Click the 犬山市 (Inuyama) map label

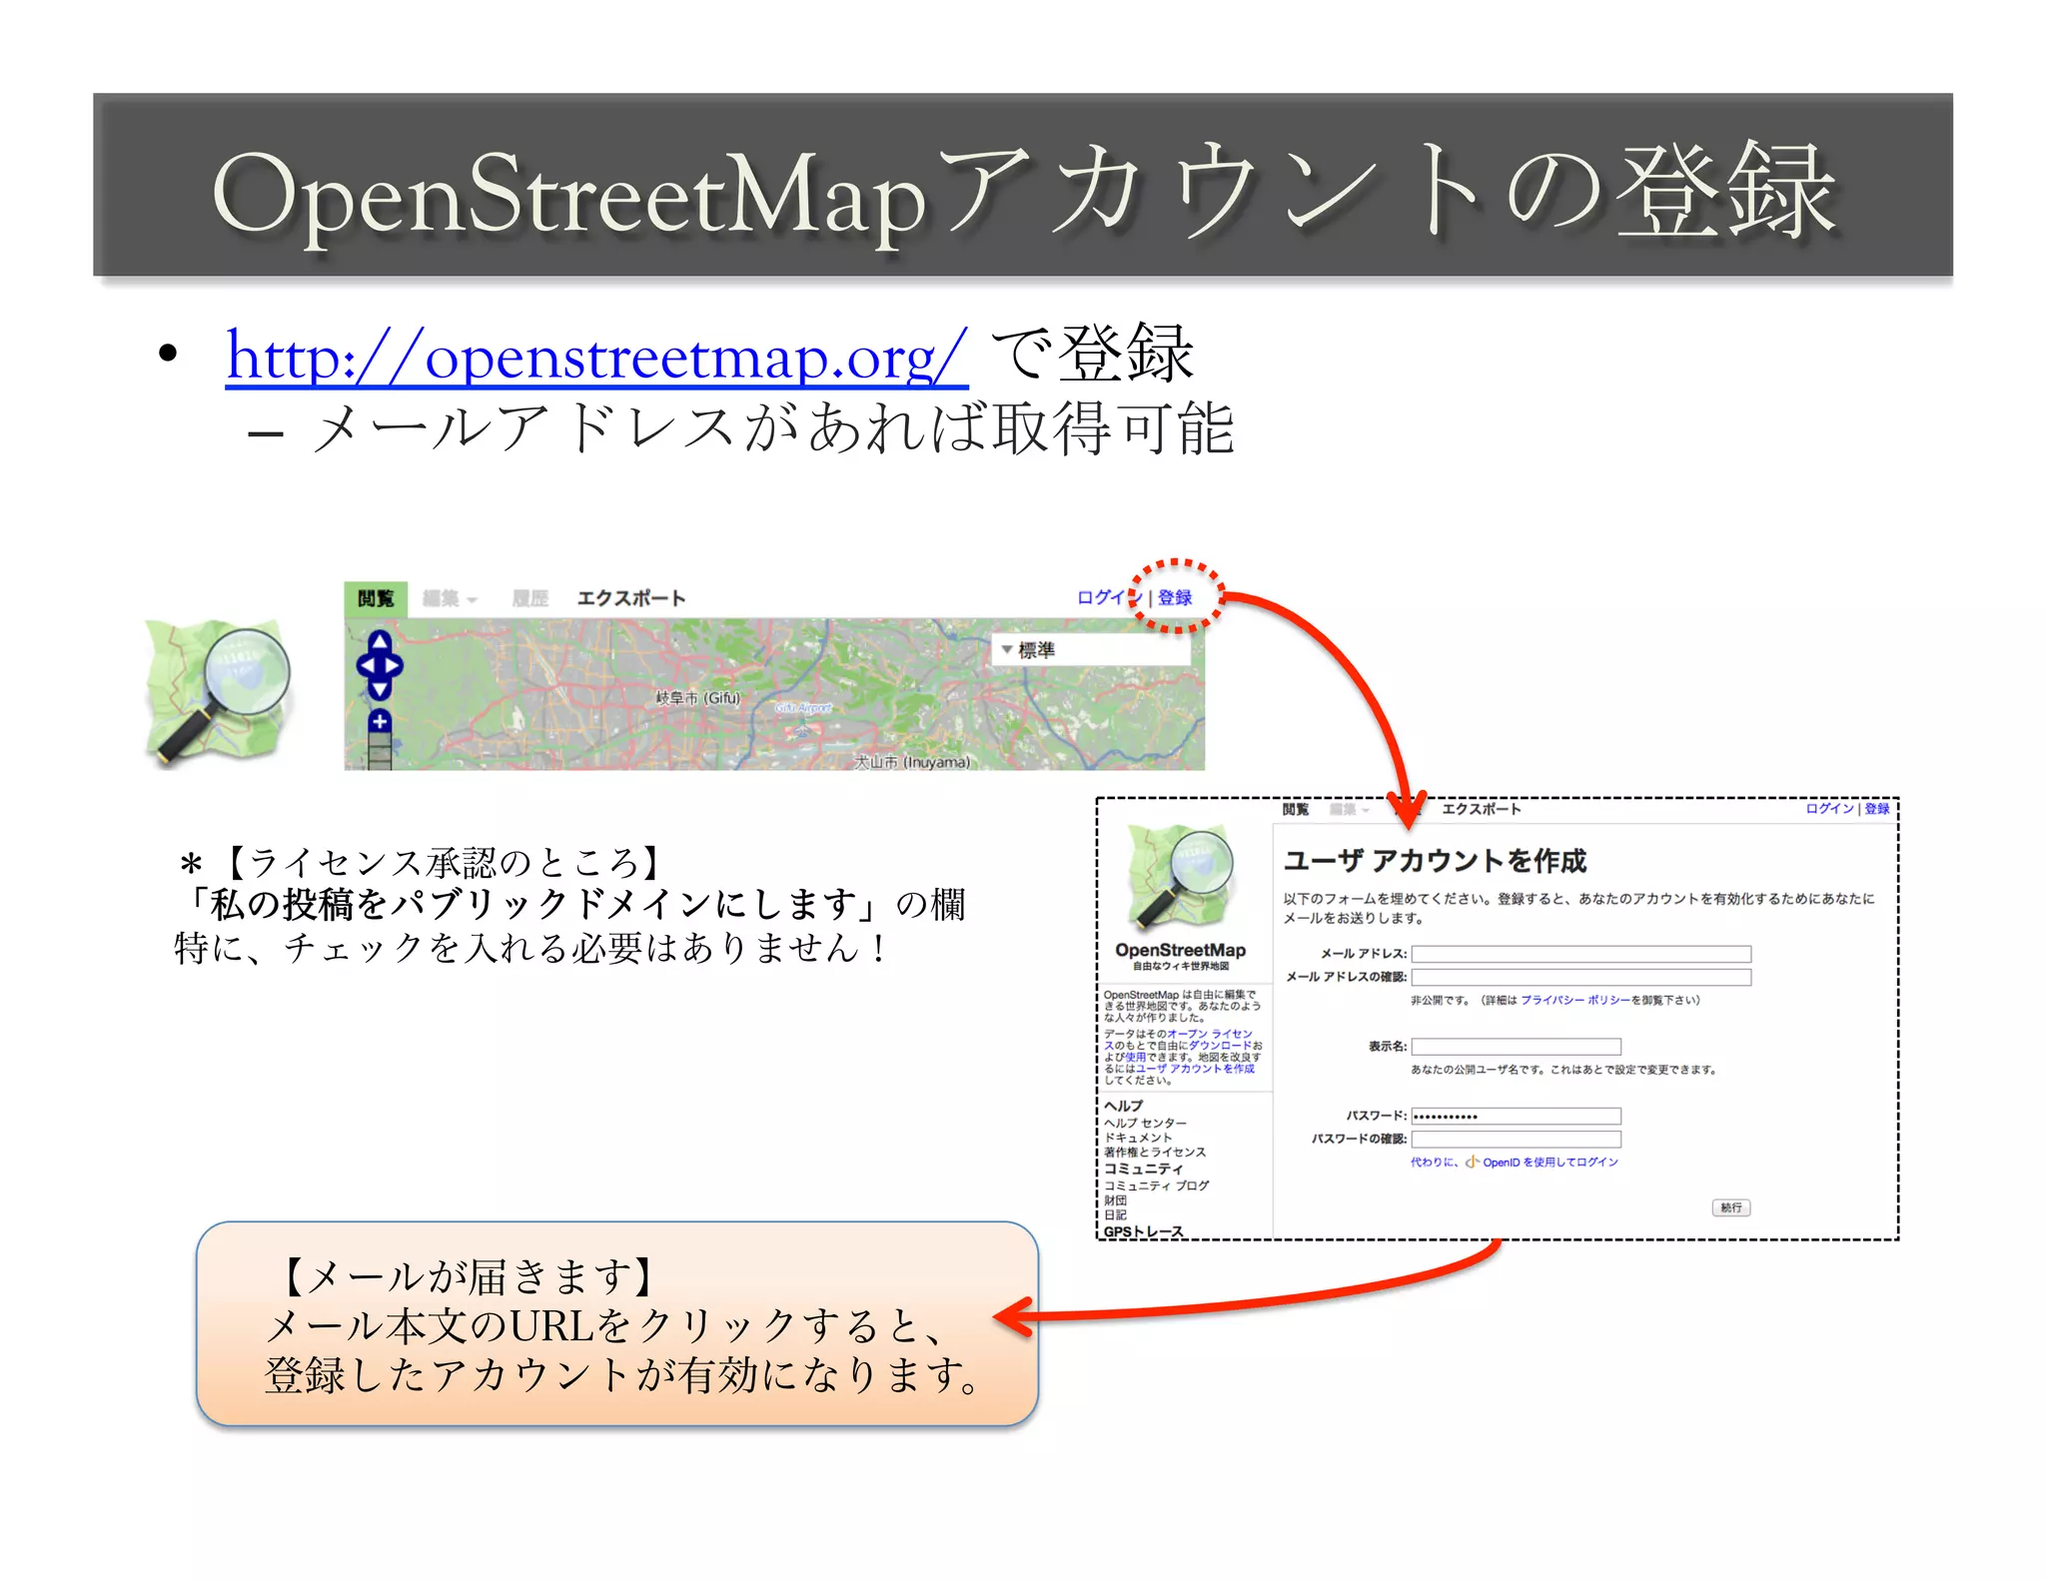tap(911, 762)
